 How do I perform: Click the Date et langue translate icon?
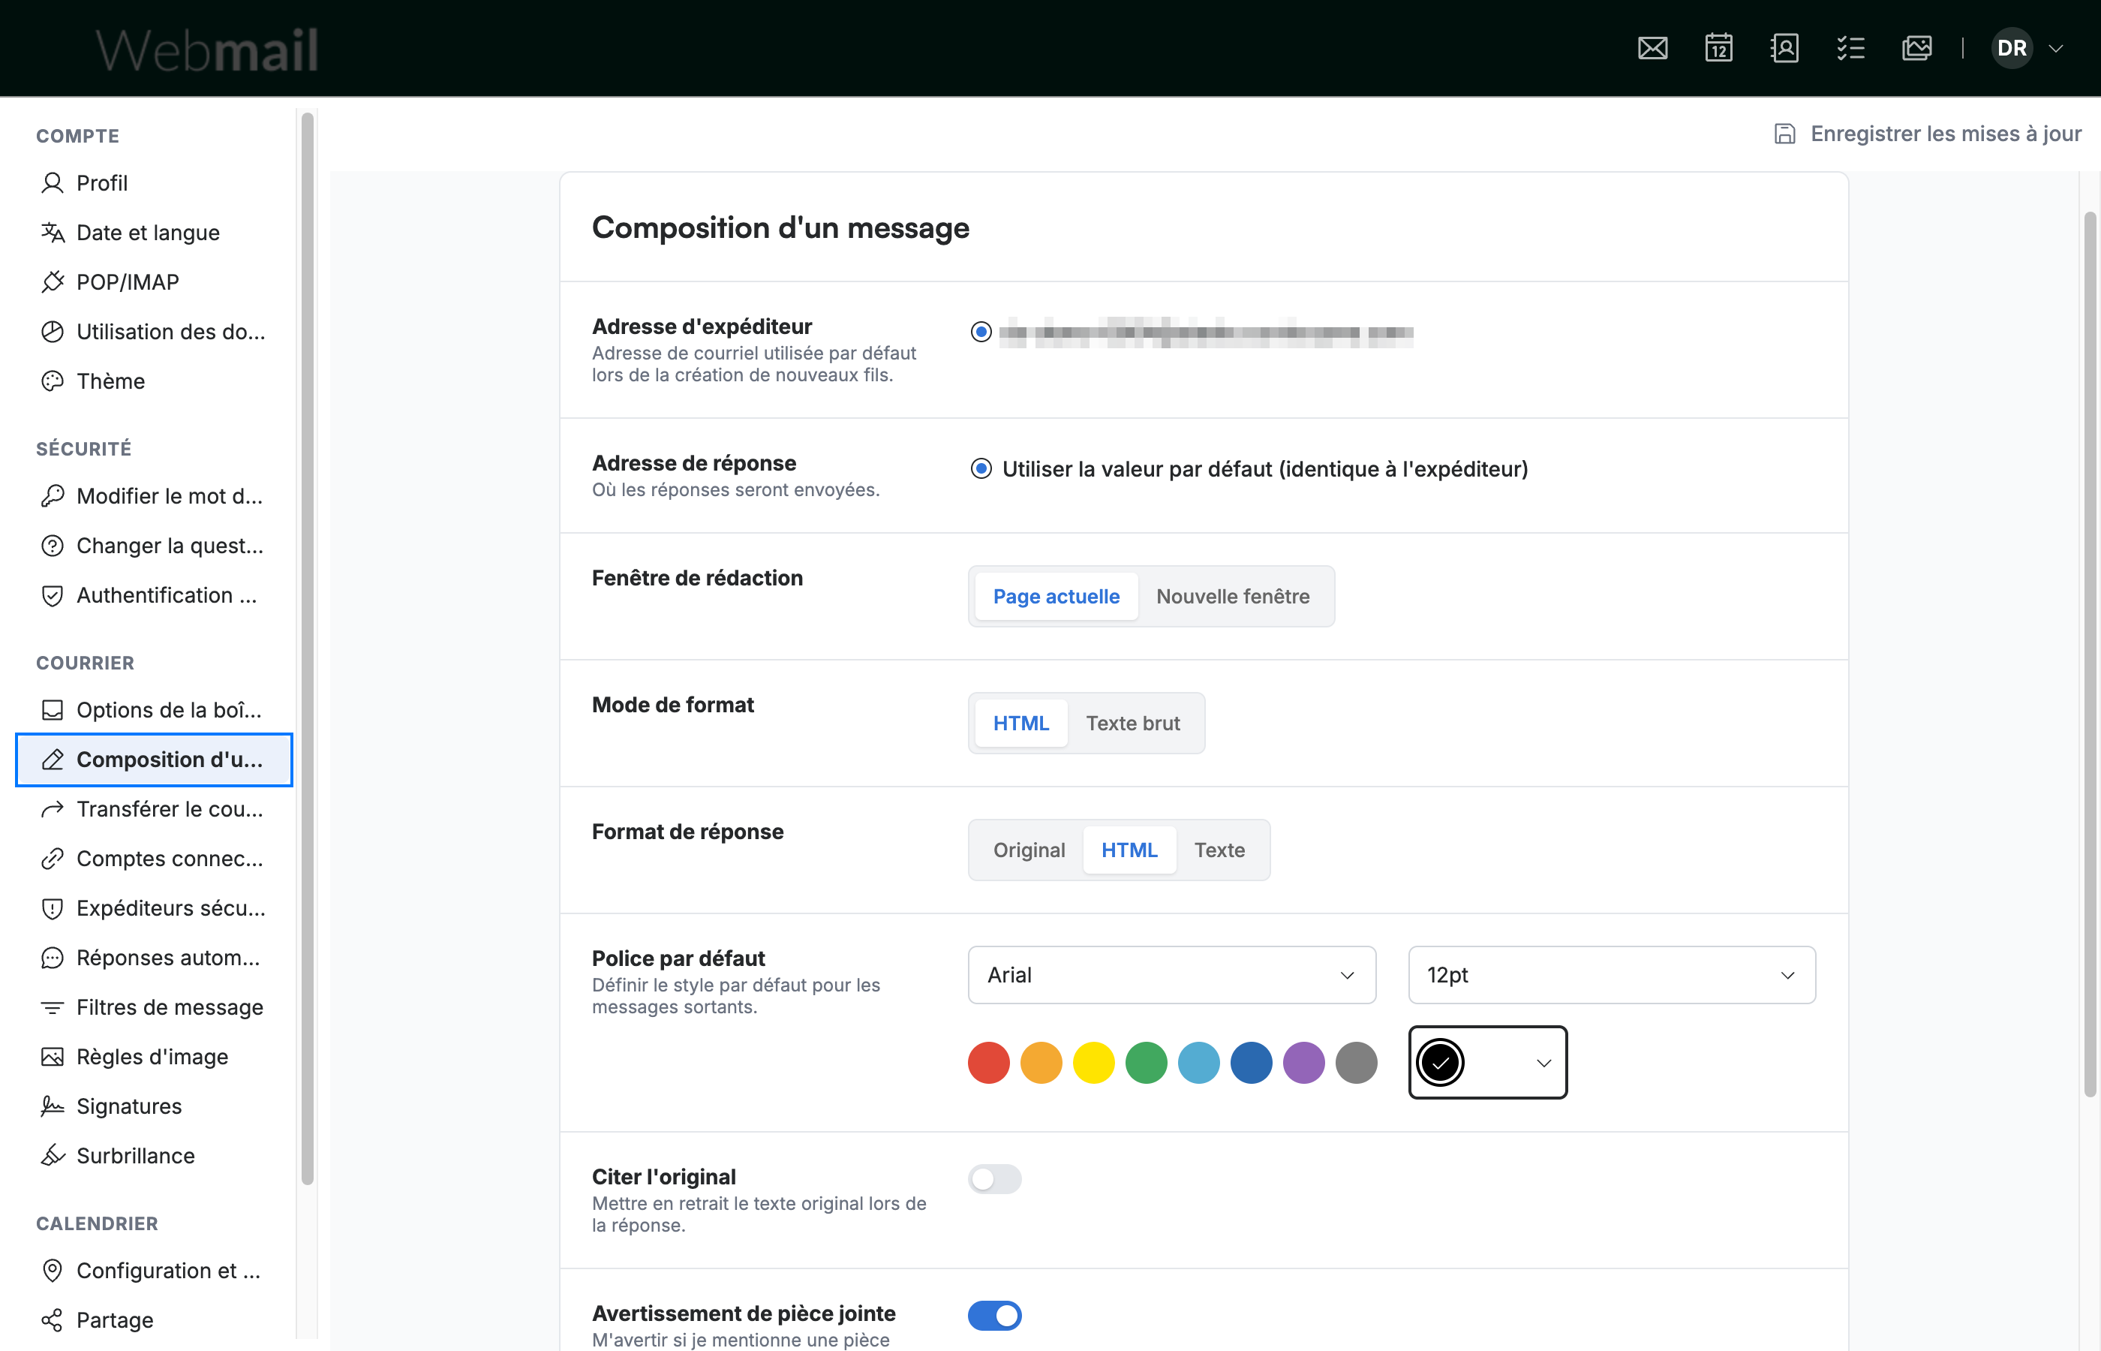click(53, 233)
